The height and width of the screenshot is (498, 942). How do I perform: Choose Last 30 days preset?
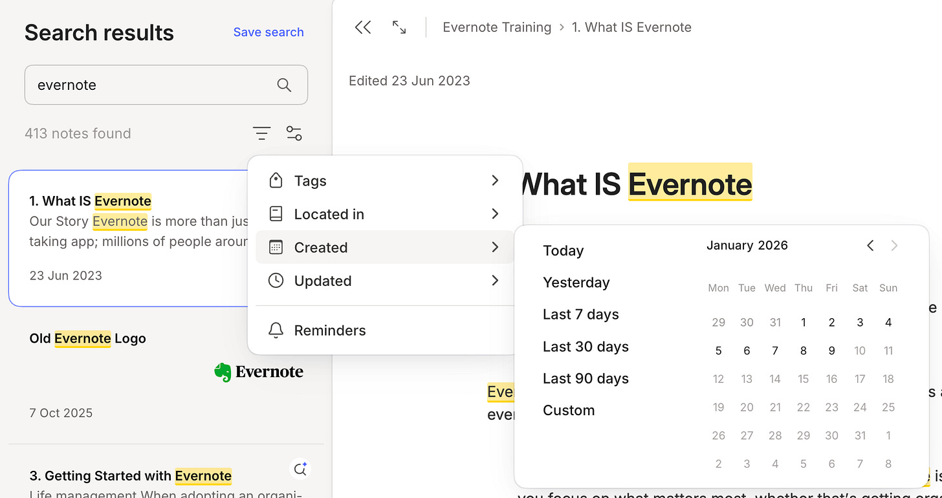coord(586,347)
